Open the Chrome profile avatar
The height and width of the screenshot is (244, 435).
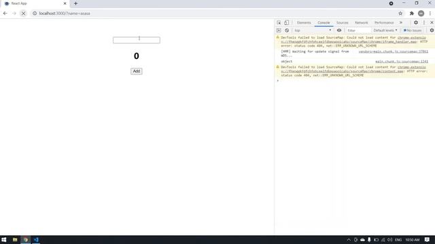coord(421,14)
